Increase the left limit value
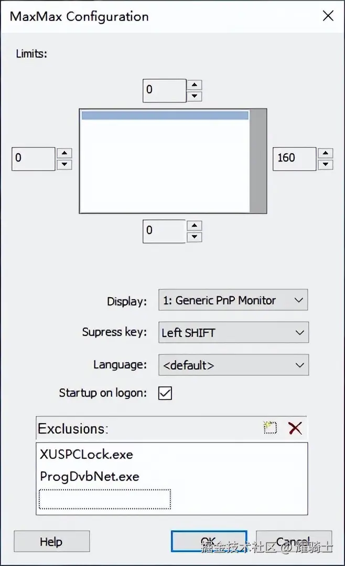 64,153
